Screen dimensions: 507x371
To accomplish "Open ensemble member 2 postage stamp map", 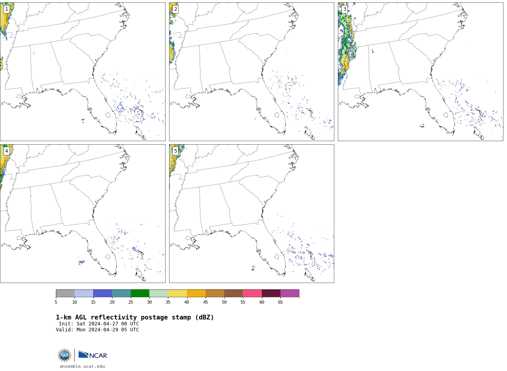I will pos(252,72).
